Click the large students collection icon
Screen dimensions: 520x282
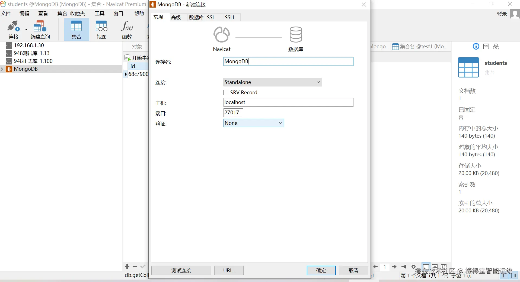pos(468,67)
